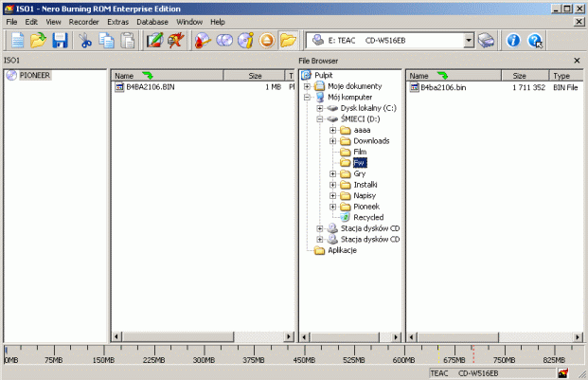Image resolution: width=588 pixels, height=380 pixels.
Task: Select B4BA2106.BIN in the compilation
Action: coord(151,87)
